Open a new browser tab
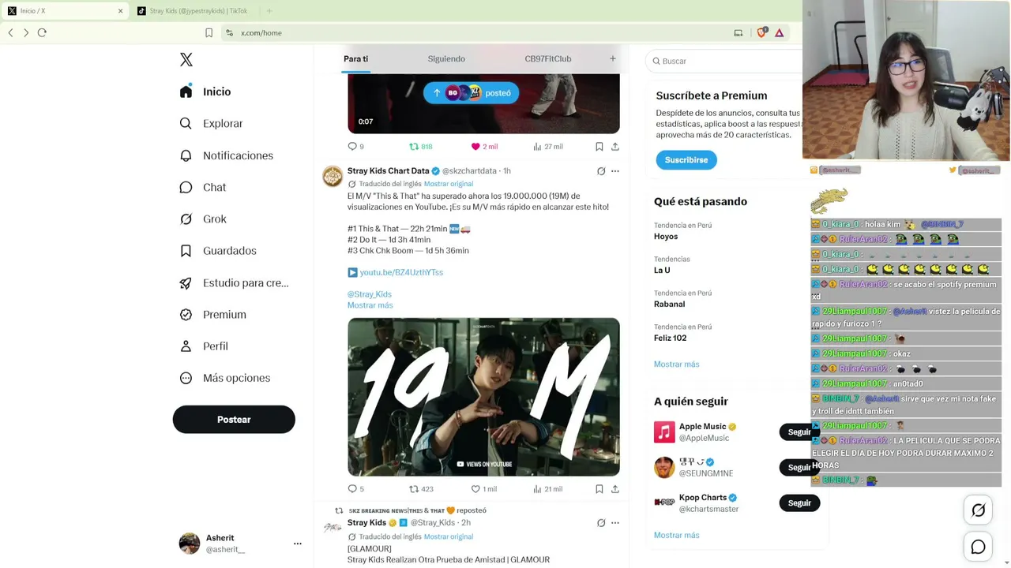The height and width of the screenshot is (568, 1011). click(x=269, y=11)
